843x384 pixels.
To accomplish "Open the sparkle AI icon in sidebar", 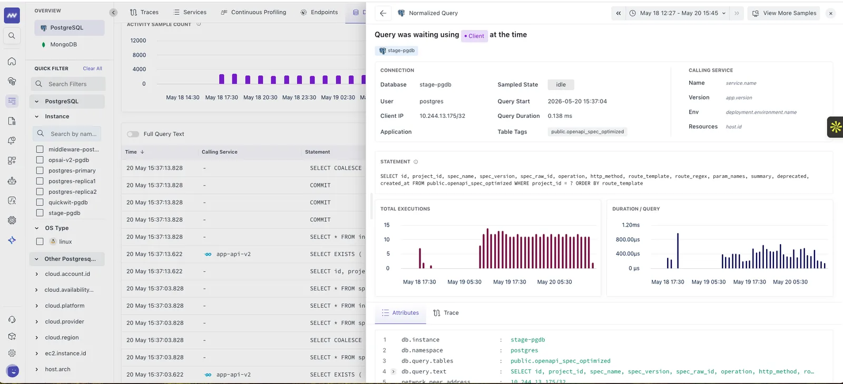I will 12,240.
